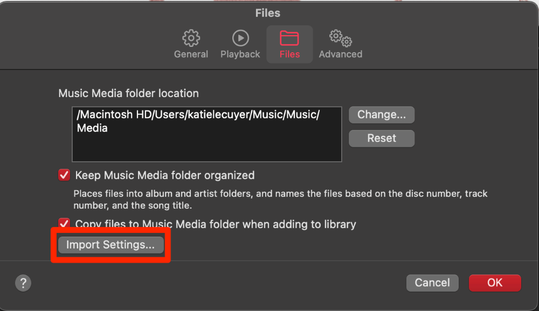
Task: Select the Files tab label
Action: [x=289, y=54]
